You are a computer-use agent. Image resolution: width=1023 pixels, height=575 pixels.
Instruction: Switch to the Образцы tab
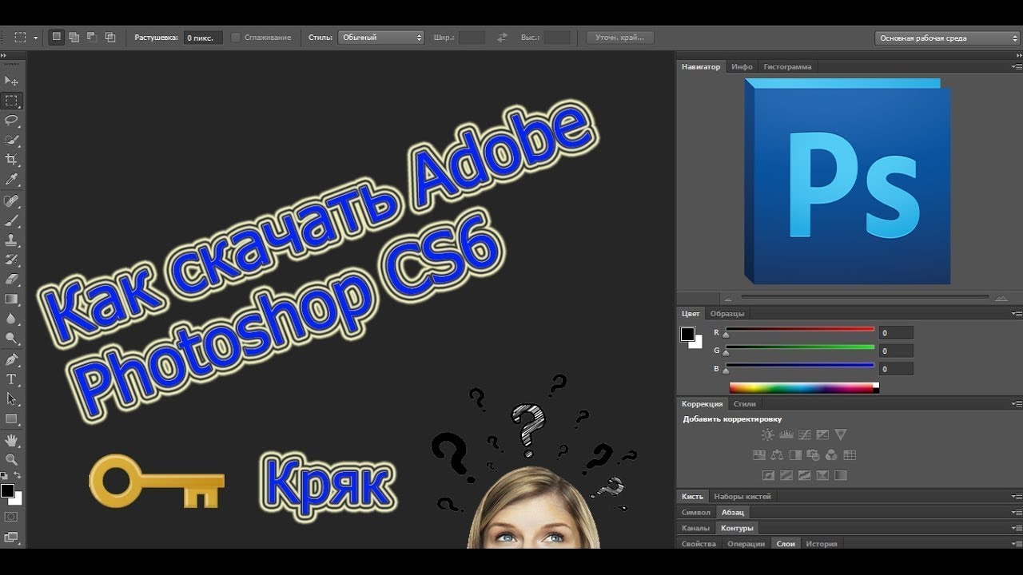[727, 314]
